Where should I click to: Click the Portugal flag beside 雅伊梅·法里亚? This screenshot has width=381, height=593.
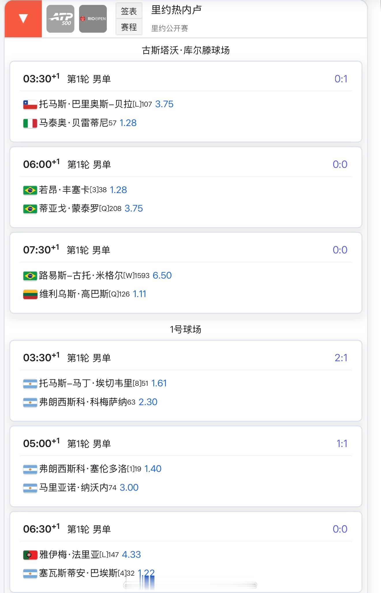click(30, 555)
